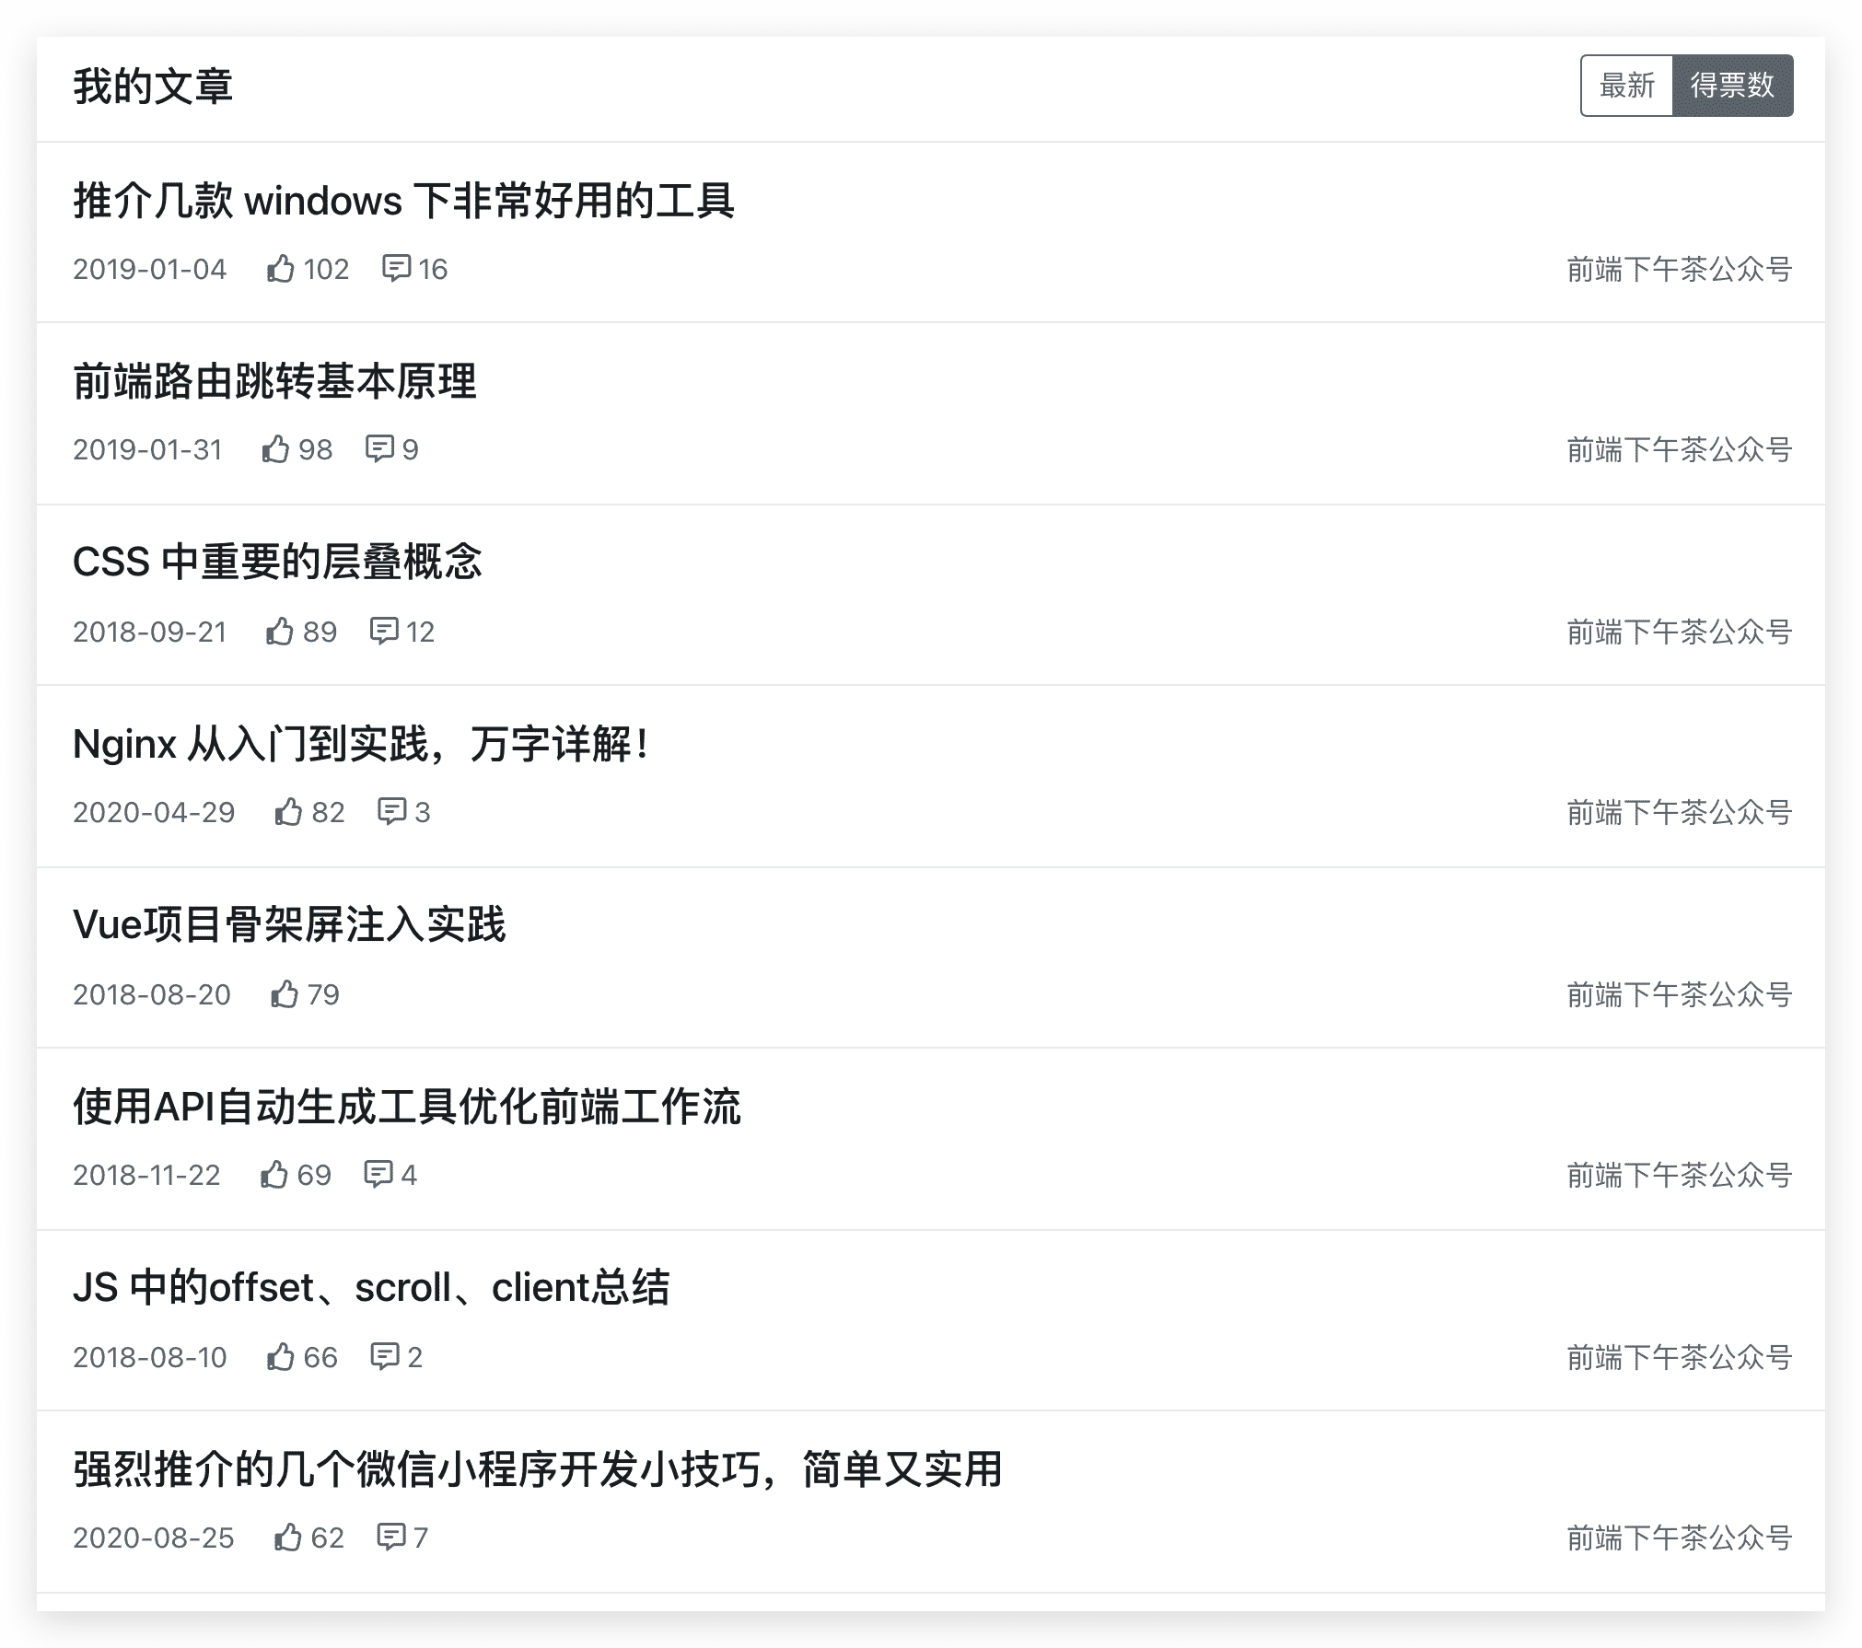Click the date 2019-01-04
Screen dimensions: 1862x1648
tap(149, 269)
